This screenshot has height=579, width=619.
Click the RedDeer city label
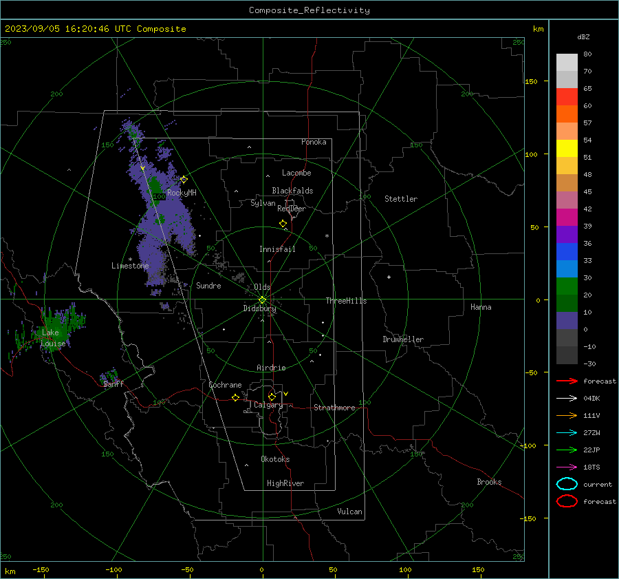tap(292, 209)
